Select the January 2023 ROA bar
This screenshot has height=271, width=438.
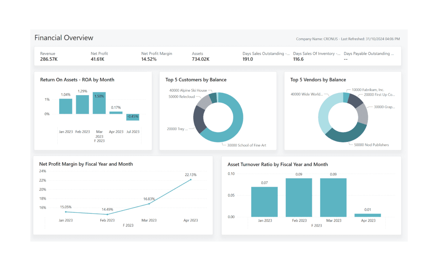coord(66,106)
